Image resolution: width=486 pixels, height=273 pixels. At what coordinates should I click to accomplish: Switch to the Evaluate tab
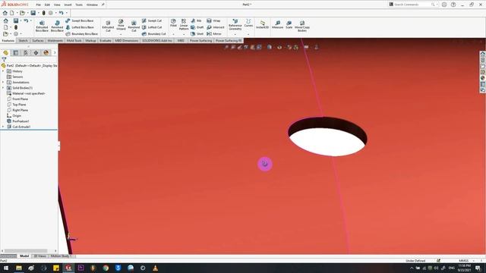pos(106,40)
